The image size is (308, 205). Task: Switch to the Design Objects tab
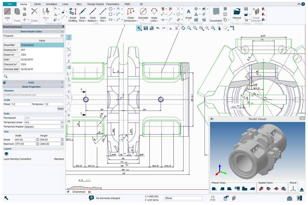95,4
